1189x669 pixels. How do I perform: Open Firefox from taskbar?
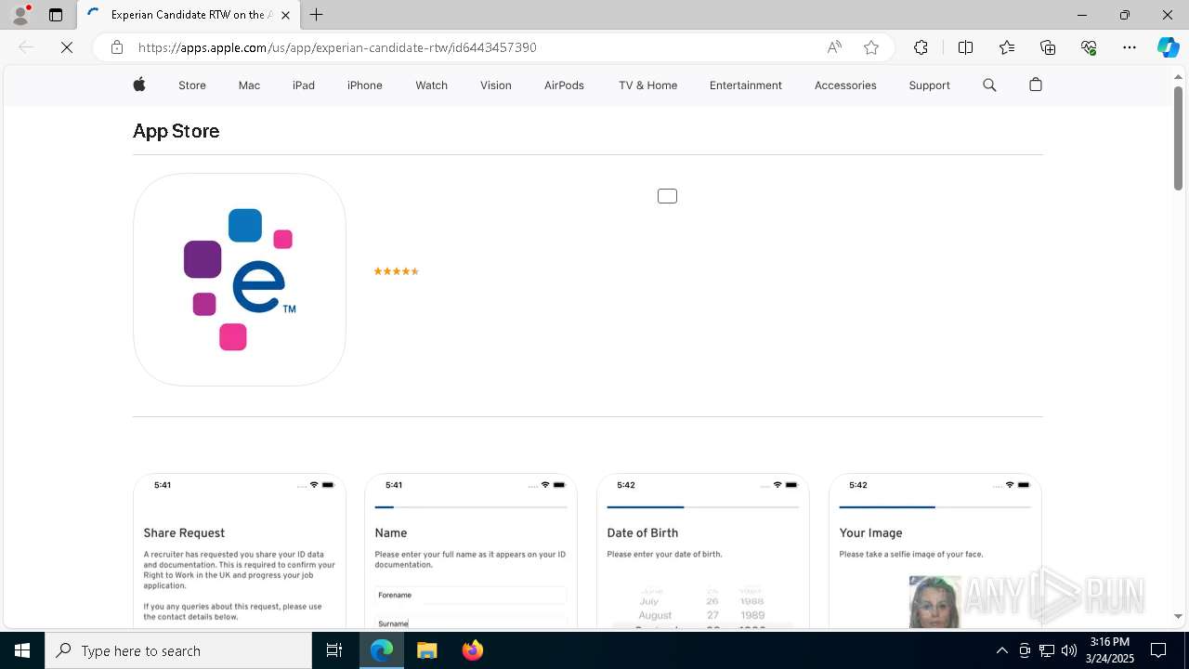click(472, 650)
